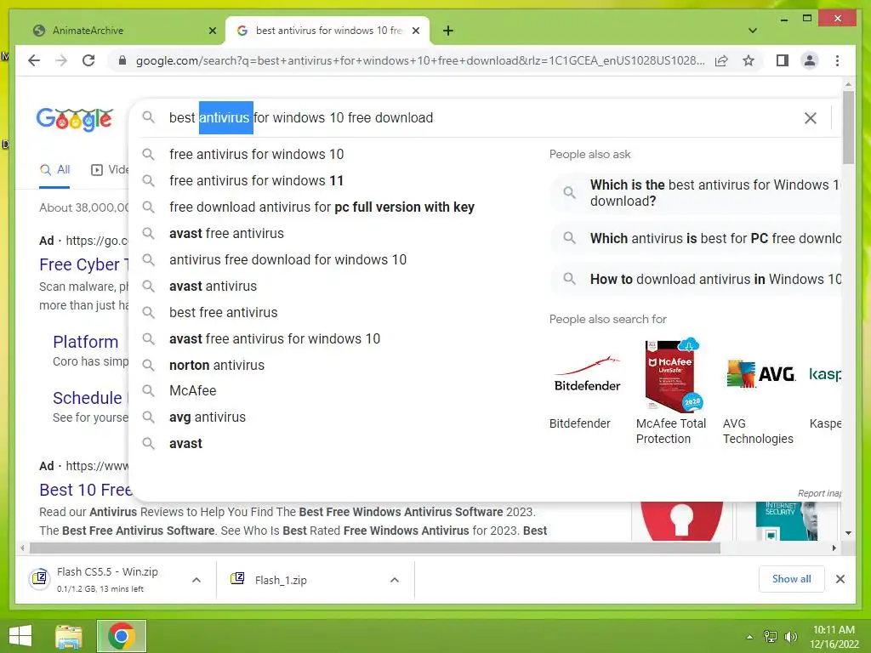Select the single-word avast suggestion

[x=186, y=444]
